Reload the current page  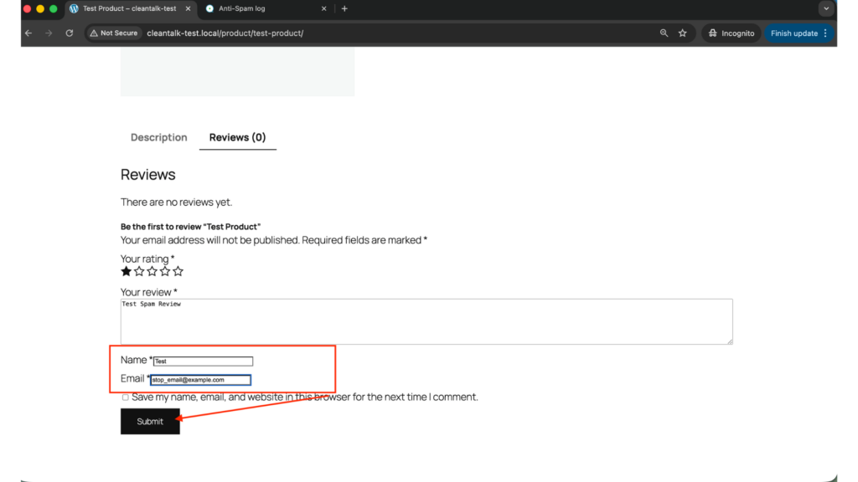69,33
